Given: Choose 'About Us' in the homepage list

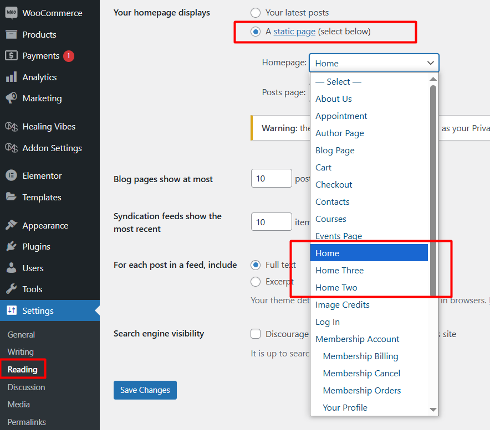Looking at the screenshot, I should (369, 99).
